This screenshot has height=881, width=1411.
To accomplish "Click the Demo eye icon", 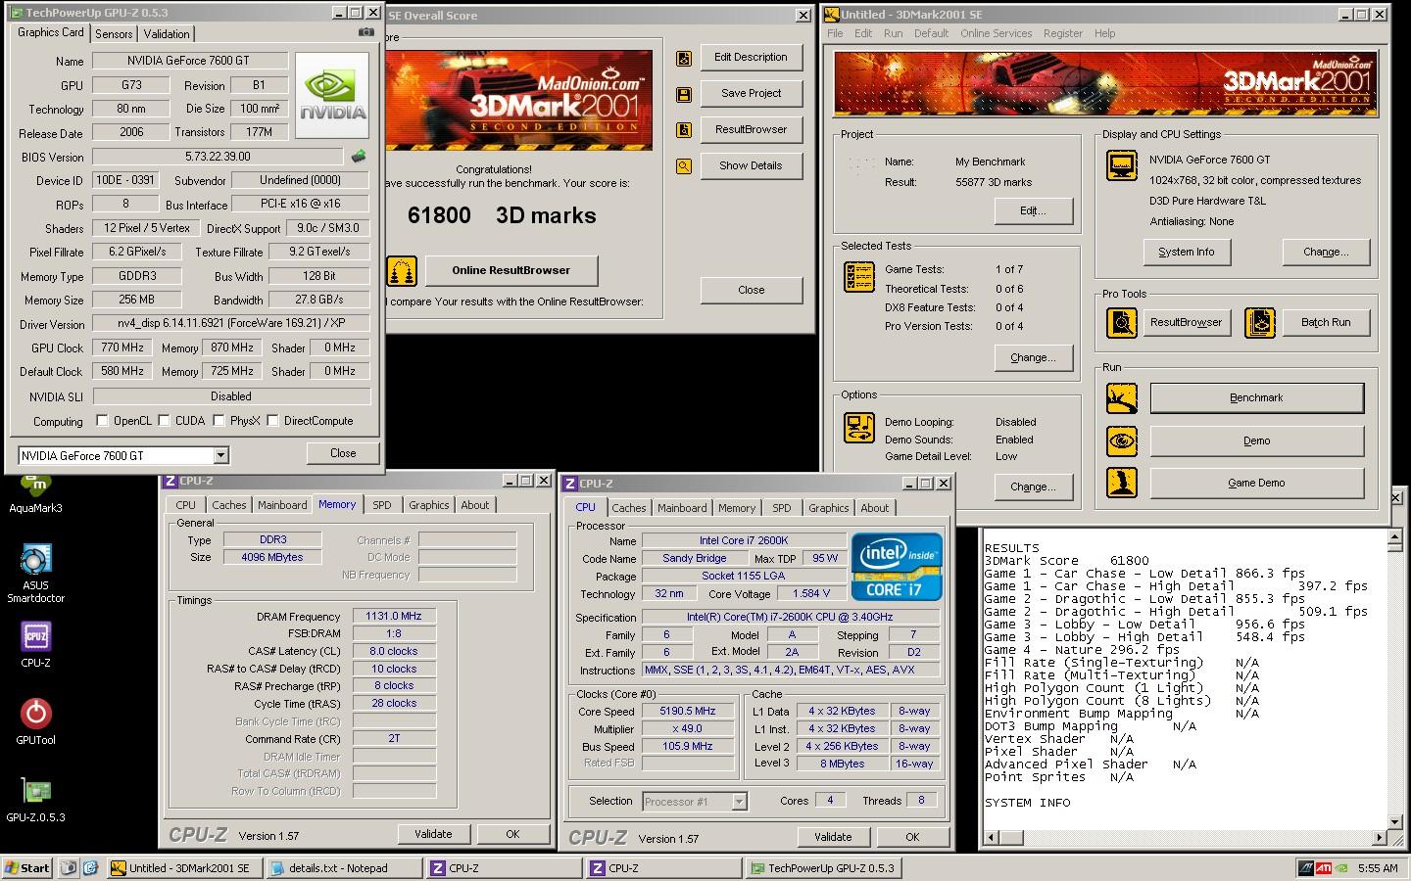I will (1122, 441).
